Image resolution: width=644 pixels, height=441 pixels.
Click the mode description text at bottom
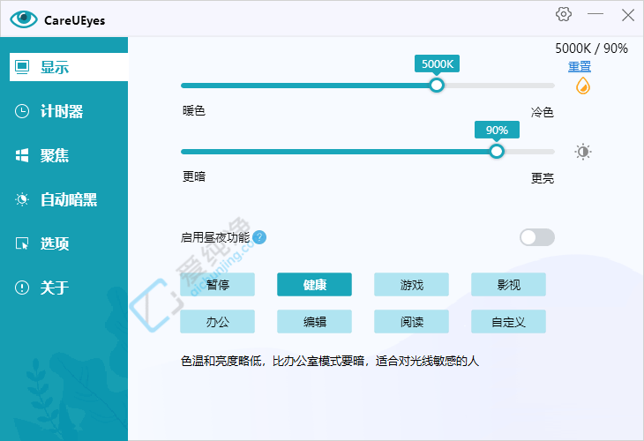330,361
